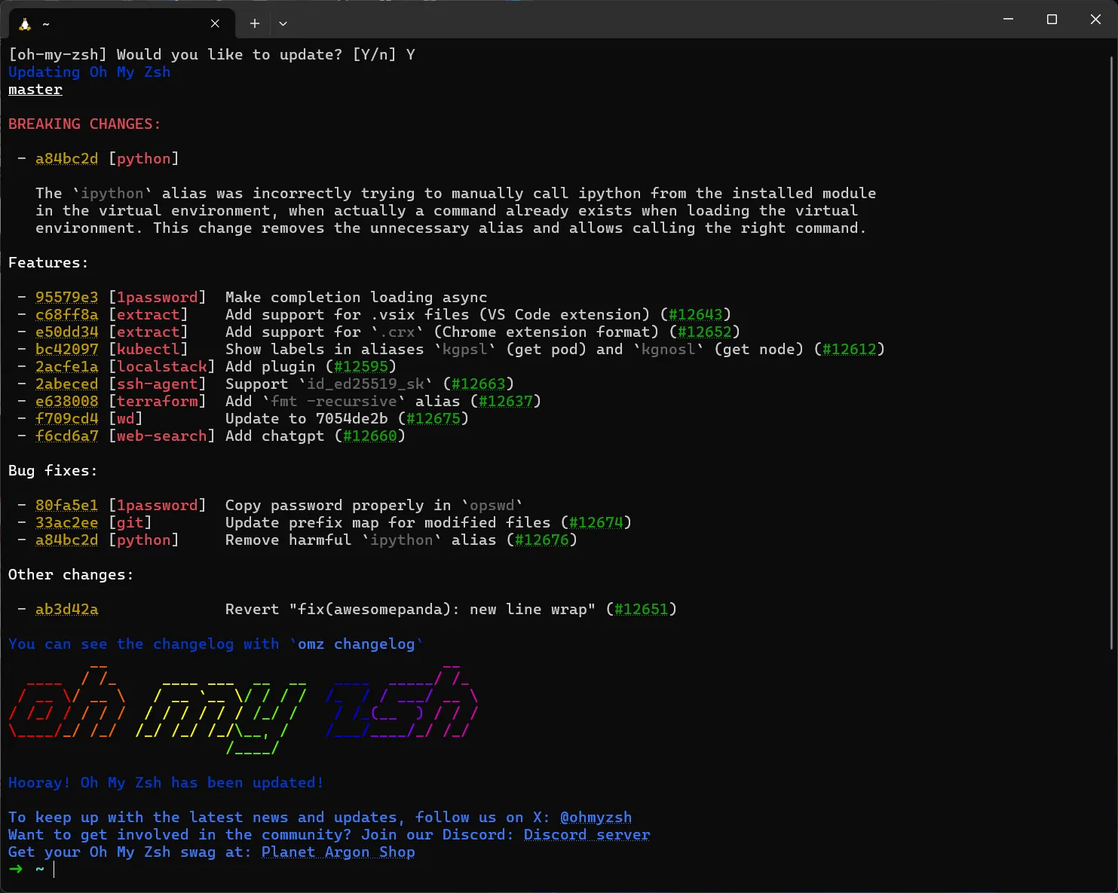
Task: Open commit link ab3d42a
Action: point(66,609)
